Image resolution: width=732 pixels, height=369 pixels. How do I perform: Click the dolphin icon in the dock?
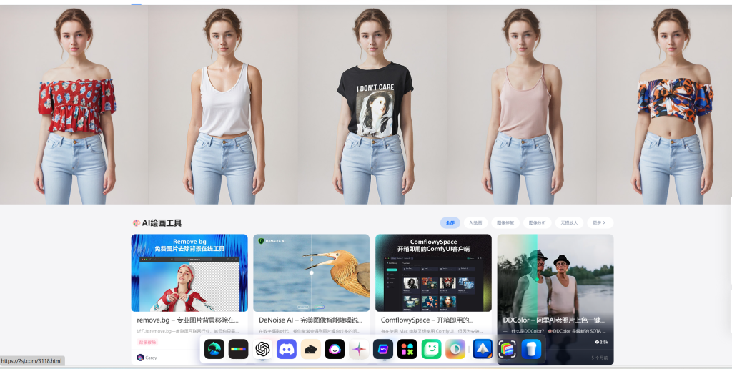coord(214,349)
